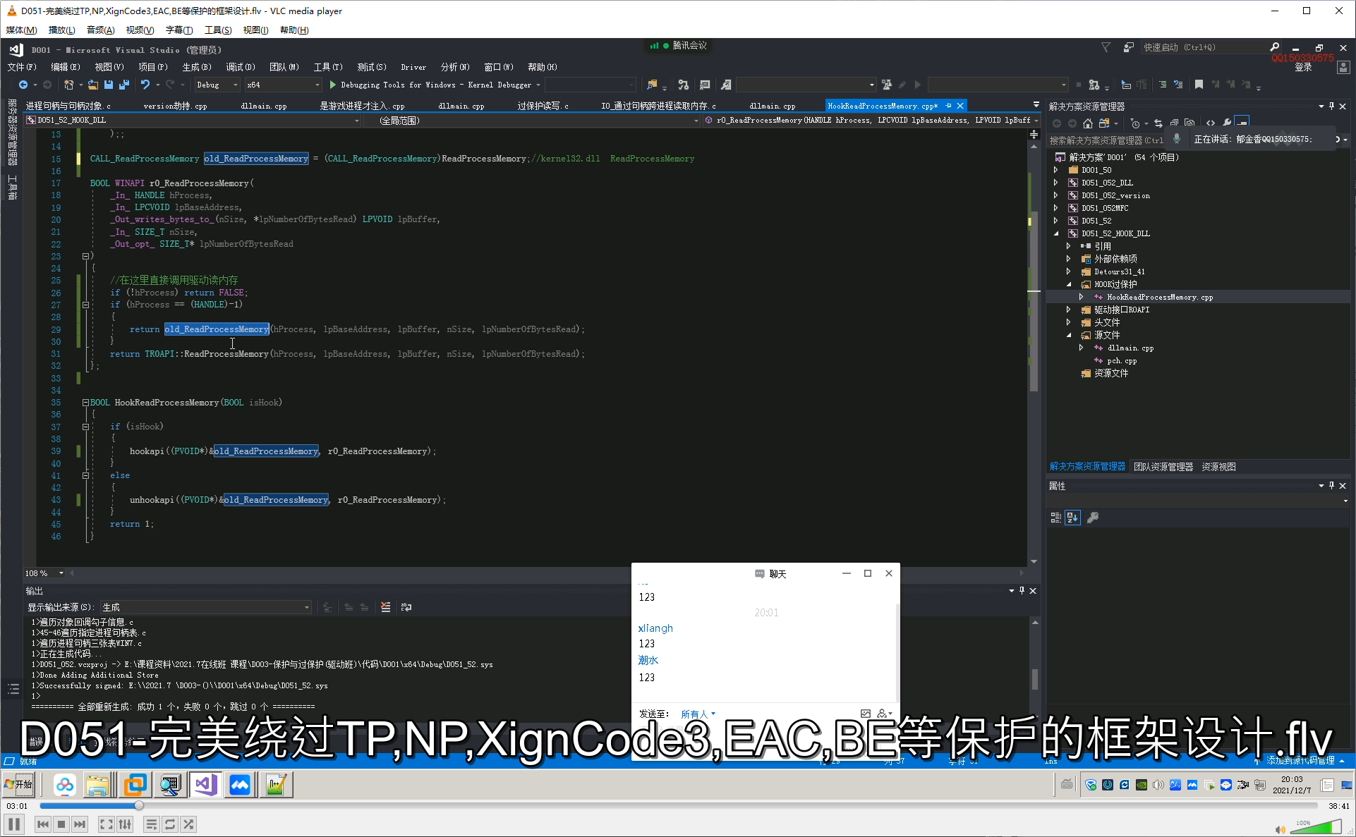Screen dimensions: 1356x837
Task: Click the Save All icon in Visual Studio
Action: pyautogui.click(x=124, y=85)
